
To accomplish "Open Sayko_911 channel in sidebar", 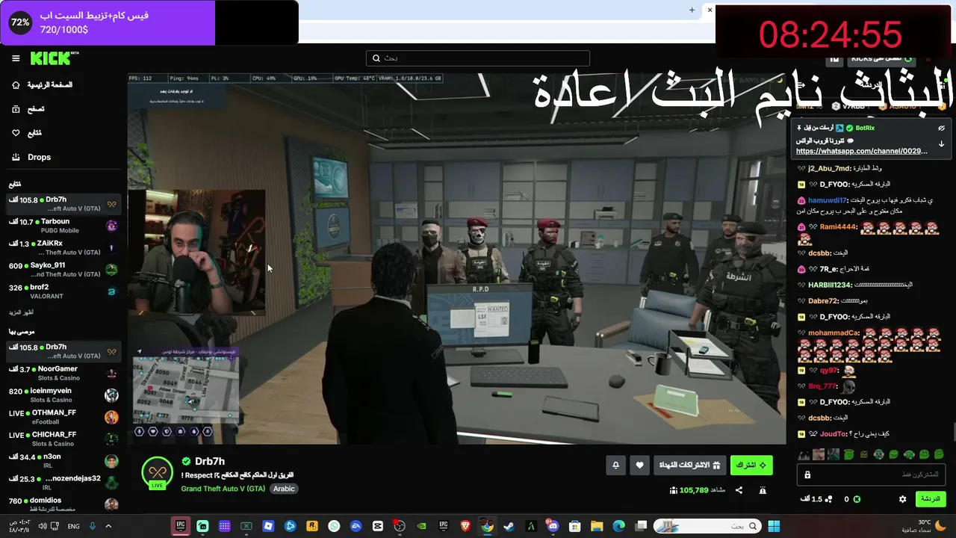I will (x=63, y=269).
